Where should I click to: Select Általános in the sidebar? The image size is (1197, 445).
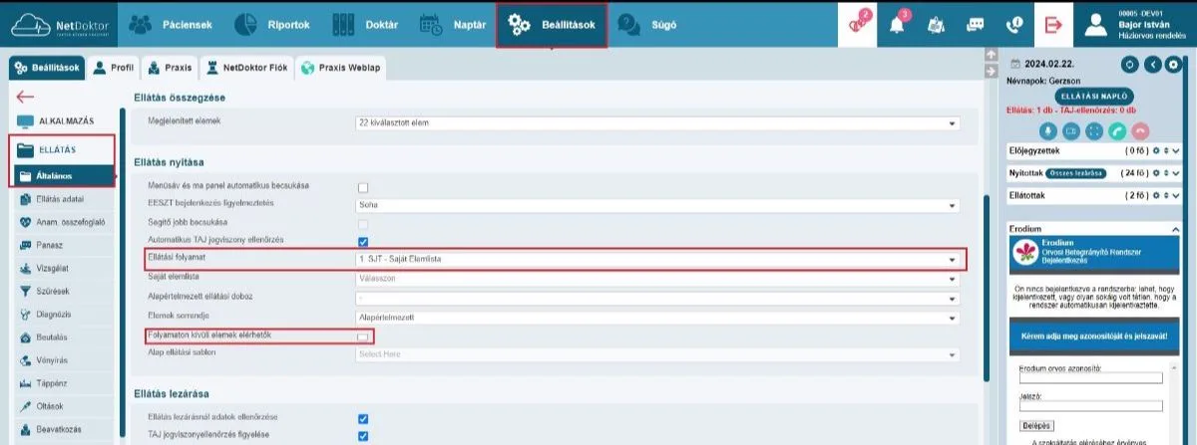pyautogui.click(x=64, y=176)
